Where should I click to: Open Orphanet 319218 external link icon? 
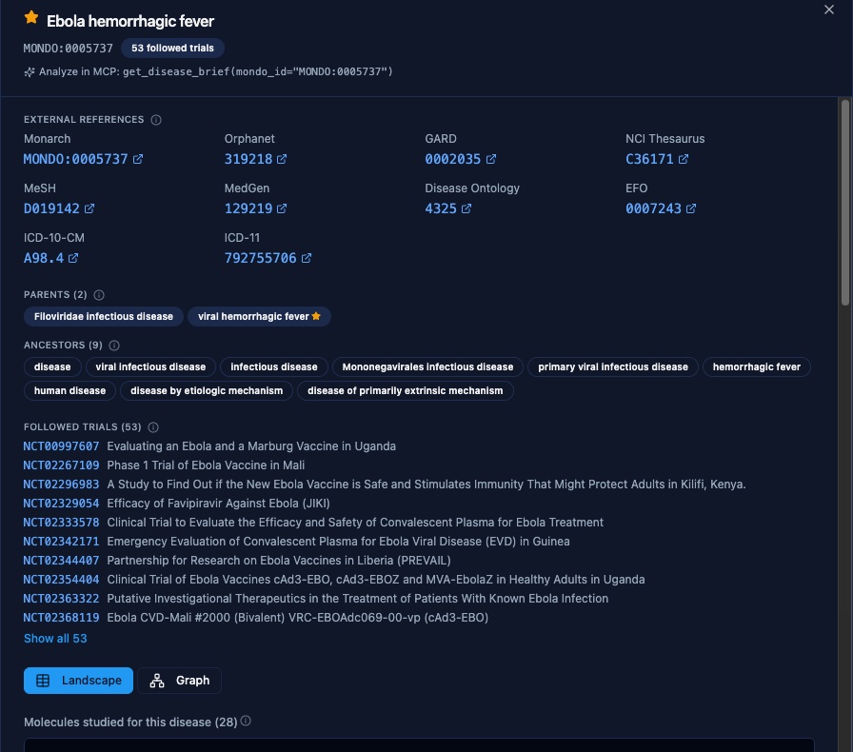(x=282, y=159)
